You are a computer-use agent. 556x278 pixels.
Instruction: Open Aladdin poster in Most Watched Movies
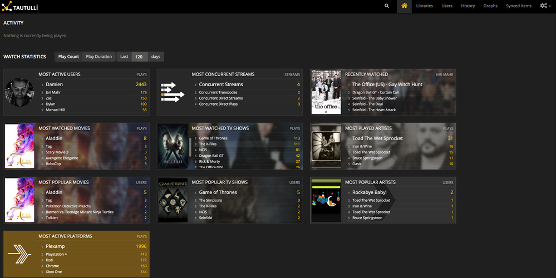(19, 146)
